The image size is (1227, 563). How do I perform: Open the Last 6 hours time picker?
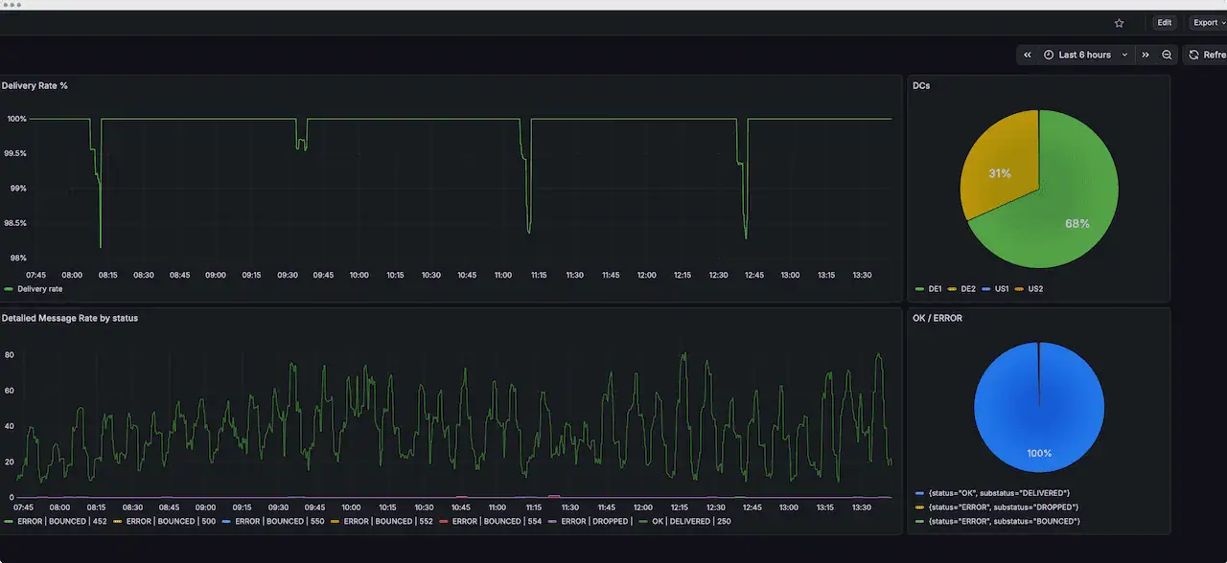coord(1085,55)
